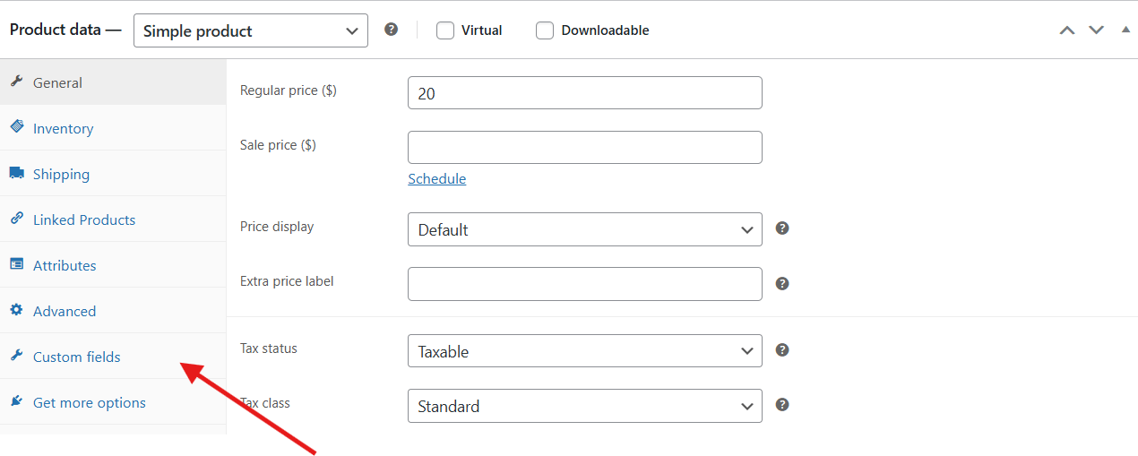The width and height of the screenshot is (1138, 456).
Task: Click the Regular price ($) label
Action: (x=289, y=90)
